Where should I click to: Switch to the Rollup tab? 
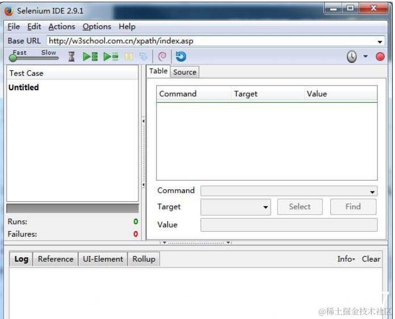click(x=144, y=259)
